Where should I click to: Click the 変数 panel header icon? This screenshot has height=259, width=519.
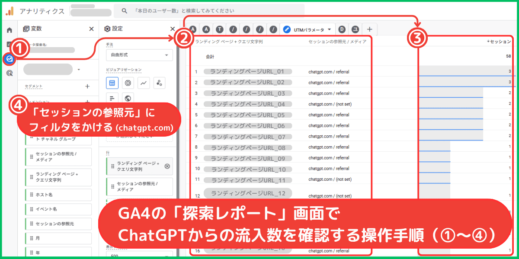(x=26, y=29)
